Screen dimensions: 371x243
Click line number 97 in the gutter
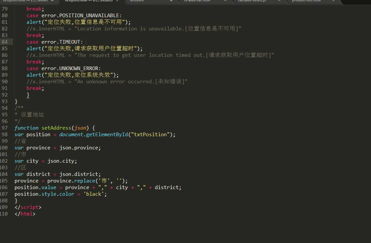(x=5, y=128)
